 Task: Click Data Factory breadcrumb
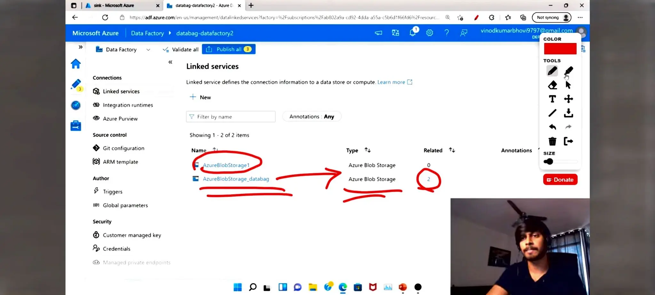[147, 33]
